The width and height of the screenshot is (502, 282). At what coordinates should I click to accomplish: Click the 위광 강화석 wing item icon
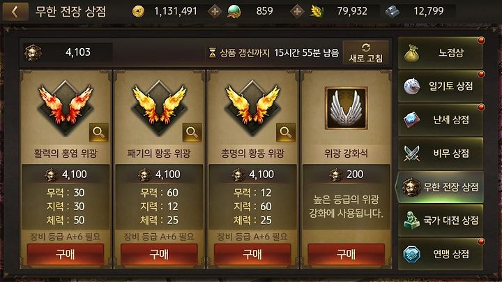[x=346, y=108]
